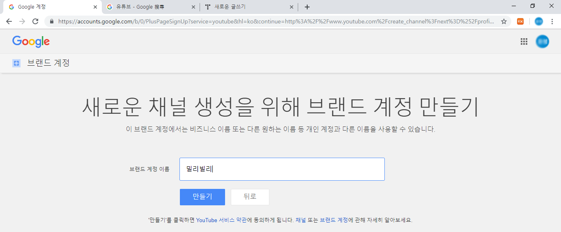561x232 pixels.
Task: Focus the 브랜드 계정 이름 input field
Action: pos(282,169)
